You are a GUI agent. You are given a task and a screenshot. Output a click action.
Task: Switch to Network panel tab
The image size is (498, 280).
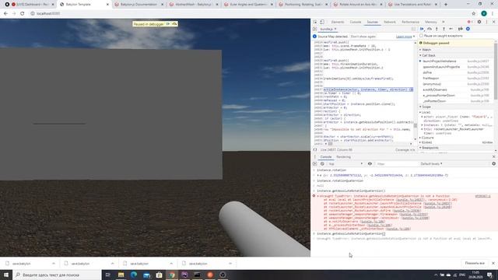point(390,22)
